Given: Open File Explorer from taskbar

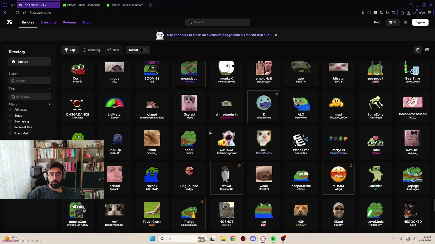Looking at the screenshot, I should pyautogui.click(x=223, y=239).
